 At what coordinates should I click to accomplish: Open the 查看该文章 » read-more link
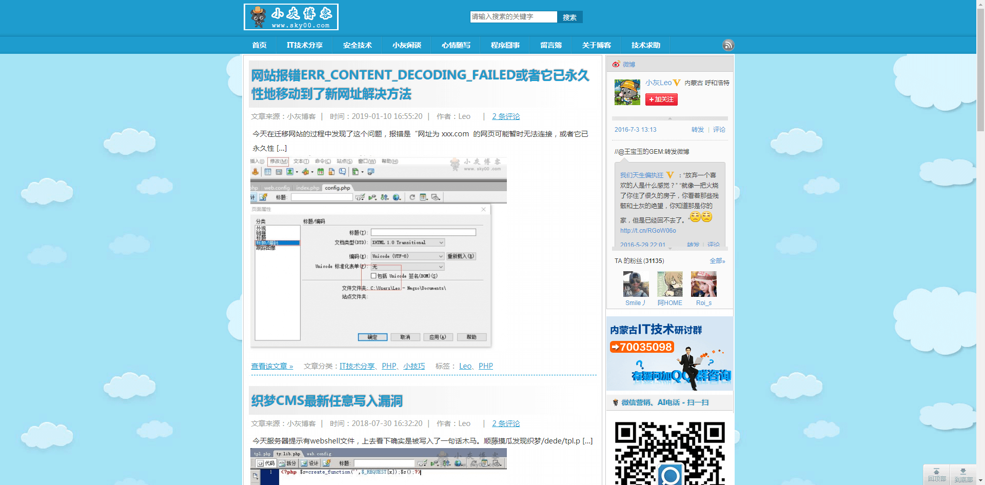272,366
